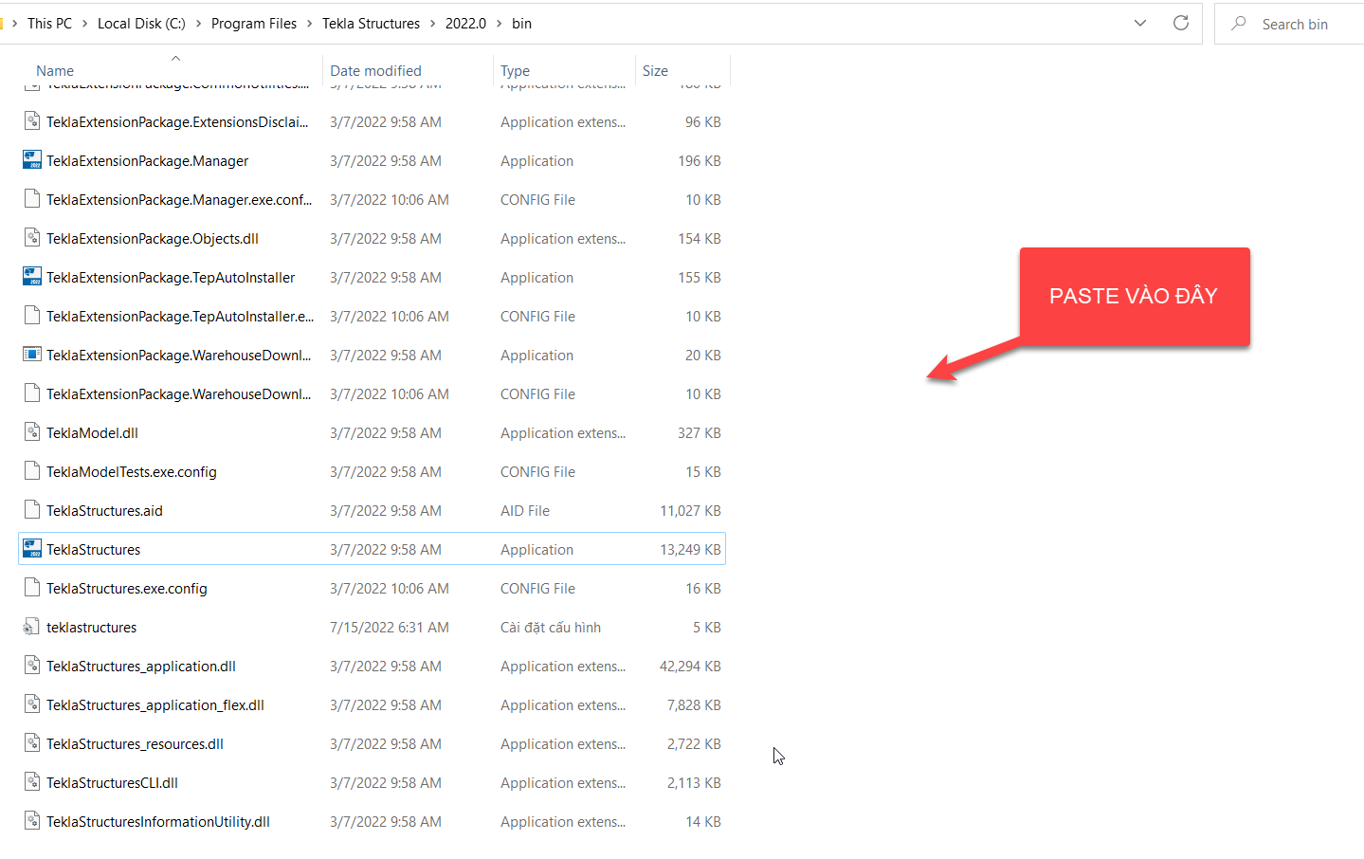Viewport: 1364px width, 859px height.
Task: Click TeklaStructures.exe.config file icon
Action: tap(32, 588)
